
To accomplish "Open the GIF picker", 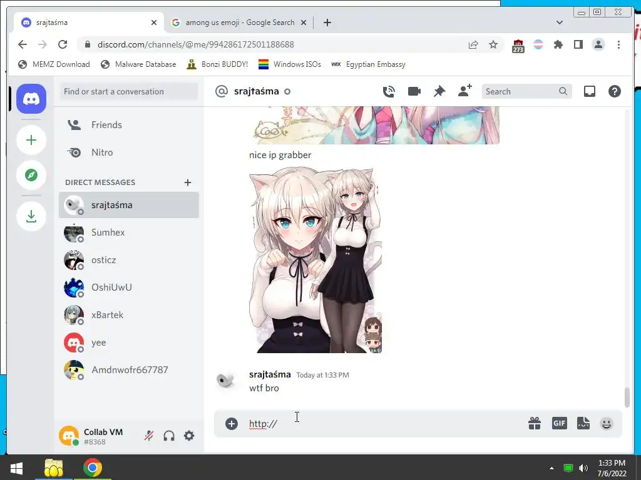I will point(559,423).
